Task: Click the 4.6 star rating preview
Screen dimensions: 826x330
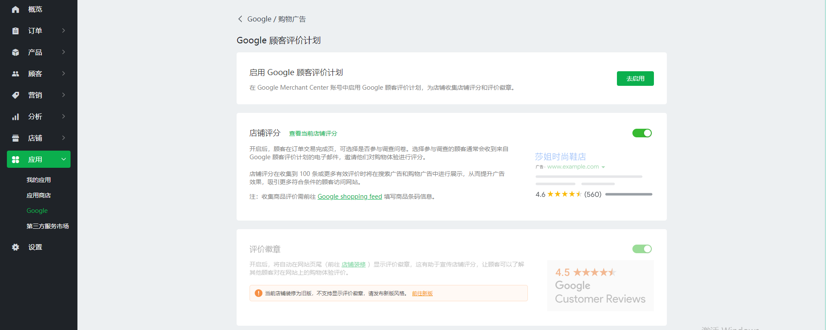Action: point(558,194)
